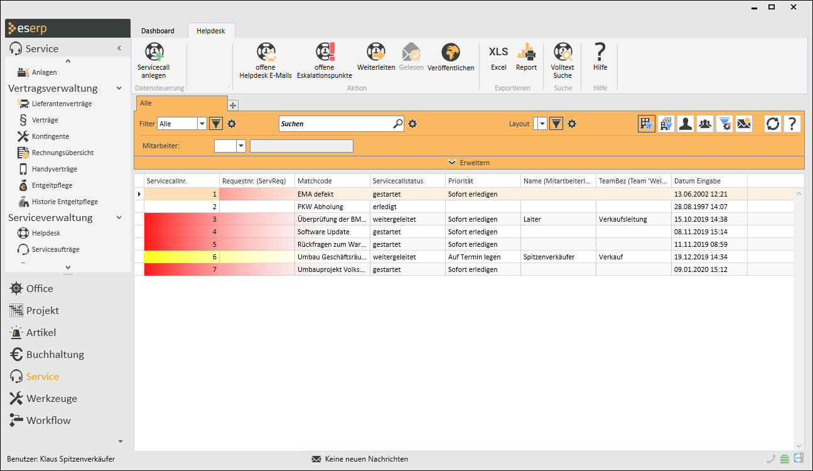Collapse the Serviceverwaltung section
Screen dimensions: 813x471
point(119,218)
